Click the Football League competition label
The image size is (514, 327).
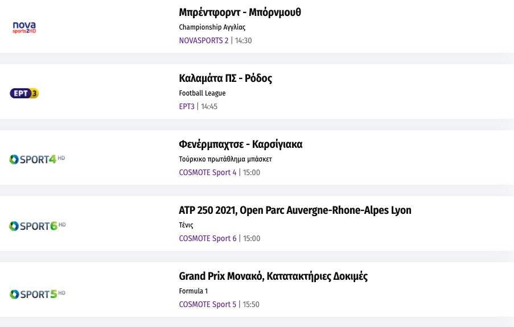202,93
